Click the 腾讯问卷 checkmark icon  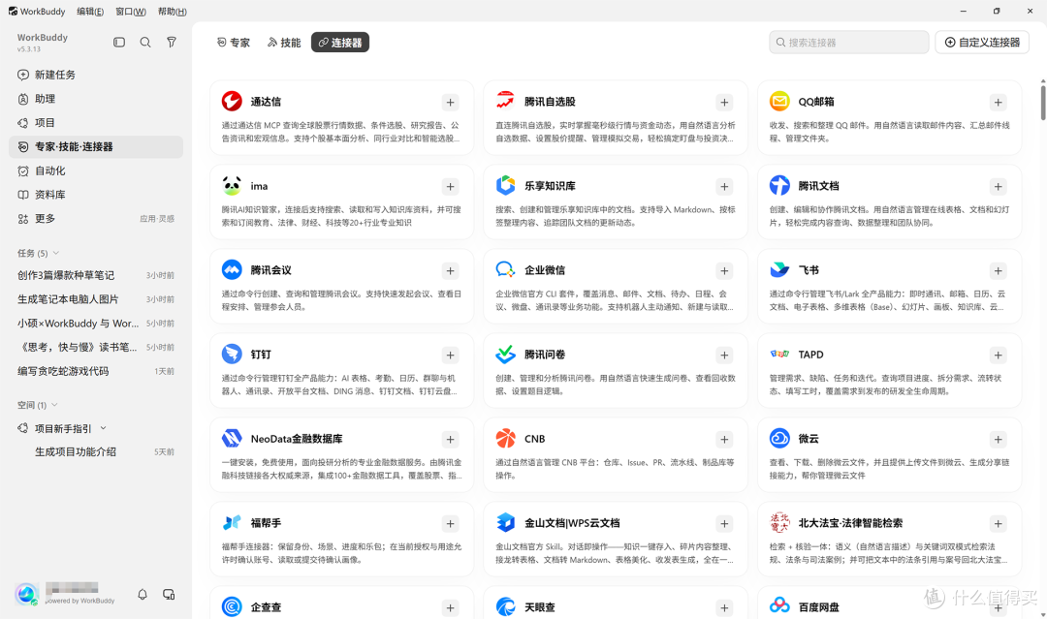click(505, 355)
